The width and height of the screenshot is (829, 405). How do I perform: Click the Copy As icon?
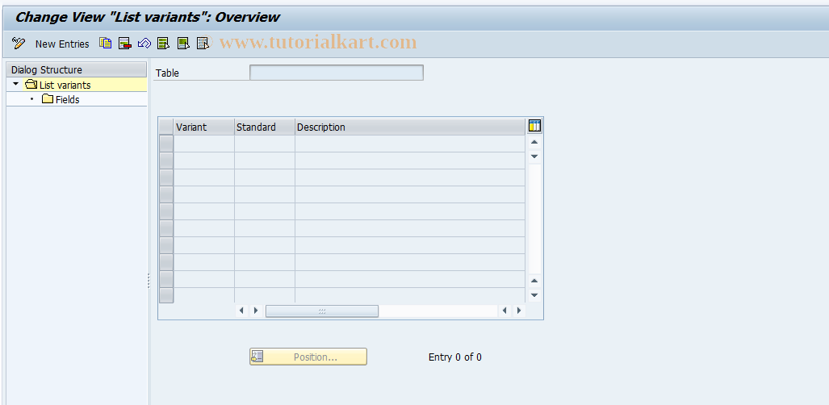click(x=106, y=44)
